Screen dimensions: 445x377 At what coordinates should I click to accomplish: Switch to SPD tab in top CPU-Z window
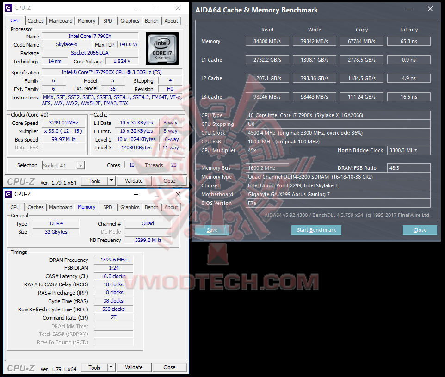pos(108,21)
